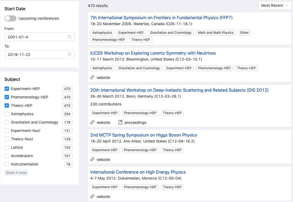Enable the Astrophysics subject filter
Screen dimensions: 293x202
[7, 114]
